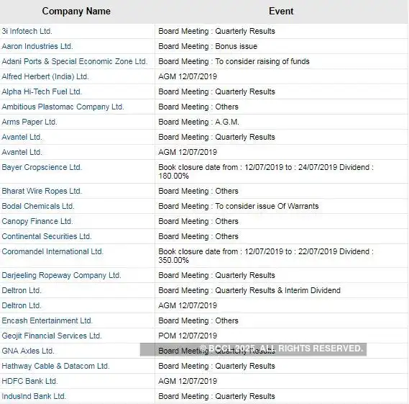Open the Aaron Industries Ltd. link
Screen dimensions: 409x404
click(x=37, y=46)
